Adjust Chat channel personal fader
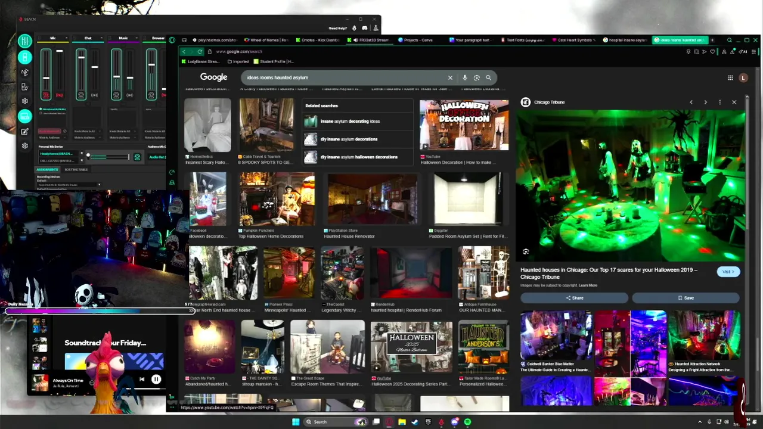This screenshot has width=763, height=429. click(81, 58)
